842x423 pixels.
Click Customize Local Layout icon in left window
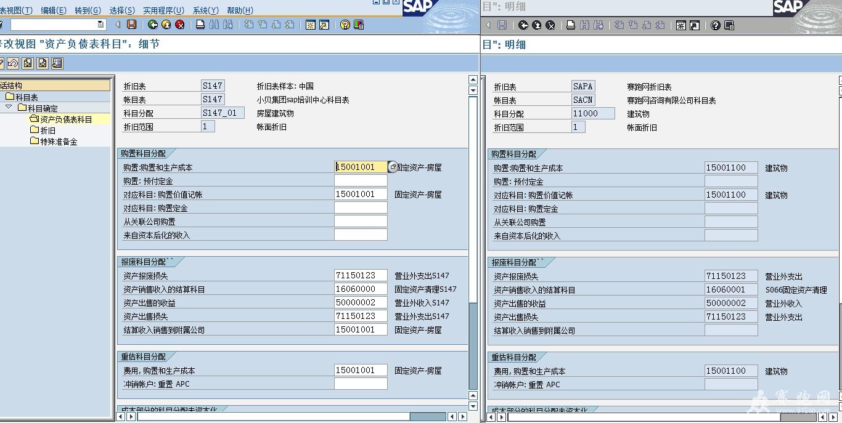tap(358, 25)
